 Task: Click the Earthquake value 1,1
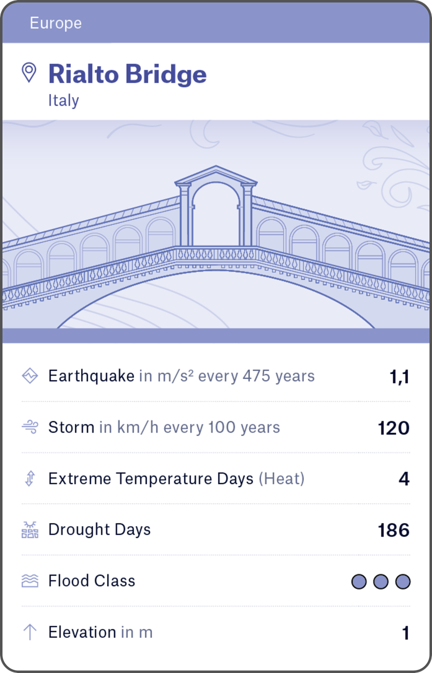coord(399,376)
